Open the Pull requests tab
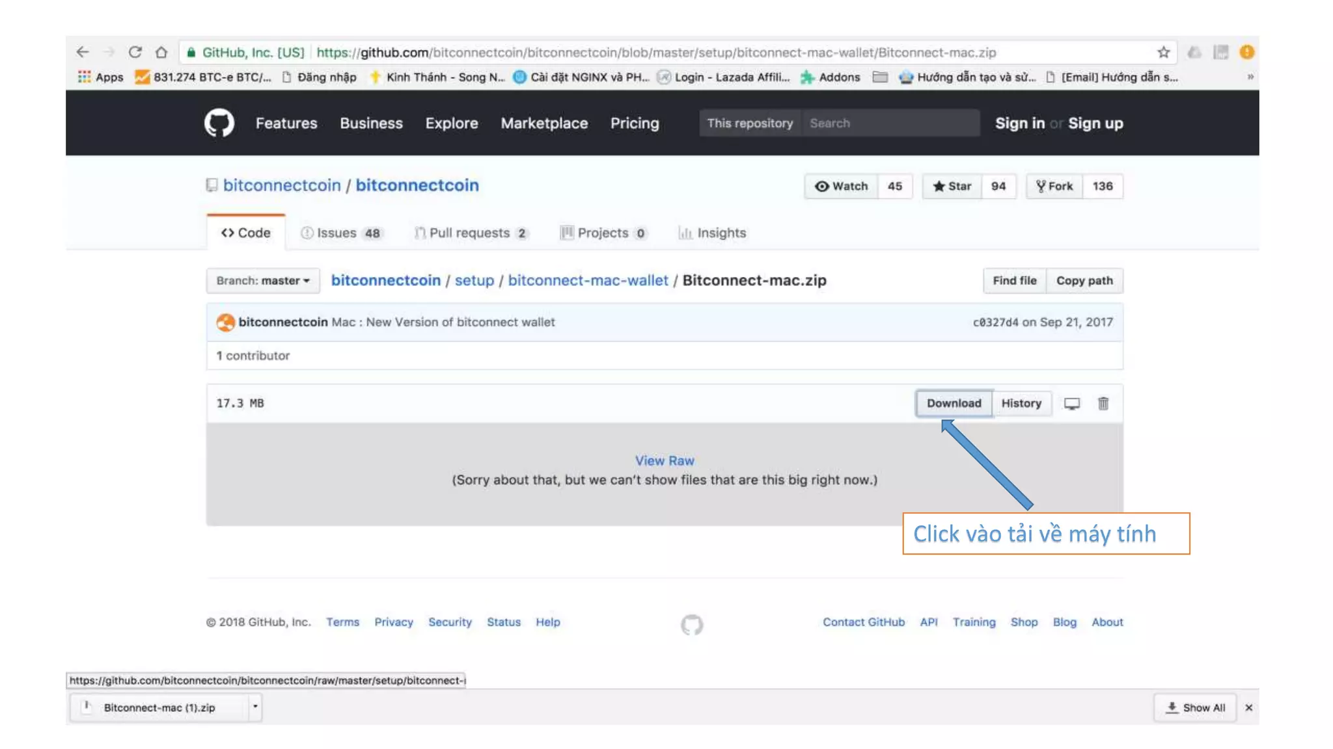Image resolution: width=1333 pixels, height=749 pixels. point(471,233)
